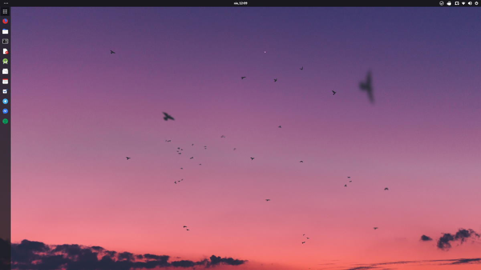Open Telegram from the dock
This screenshot has width=481, height=270.
(5, 101)
